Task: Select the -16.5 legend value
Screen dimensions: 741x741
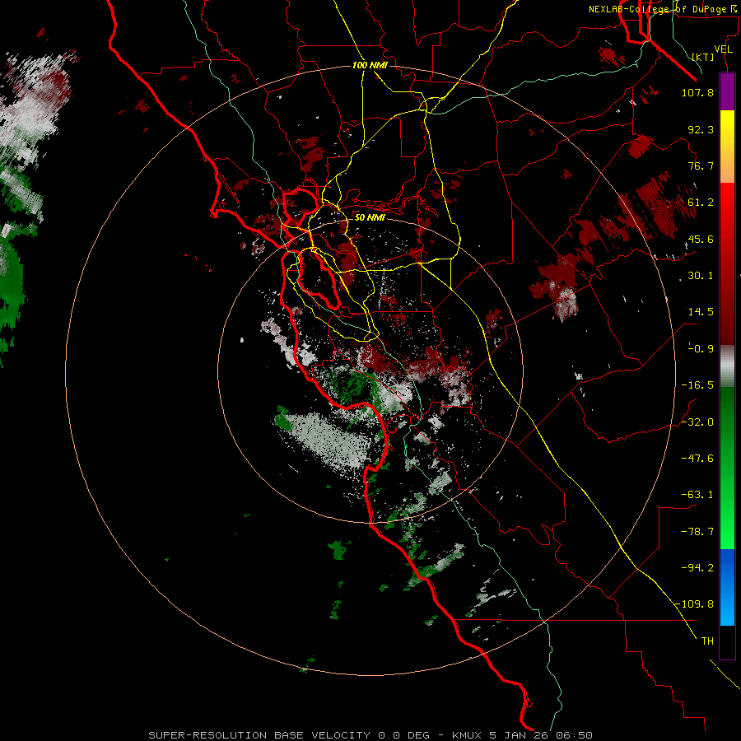Action: pyautogui.click(x=697, y=385)
